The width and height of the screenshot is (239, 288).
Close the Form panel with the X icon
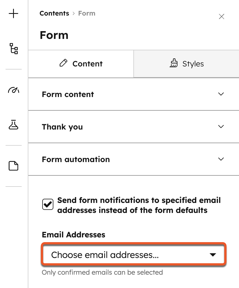[221, 17]
